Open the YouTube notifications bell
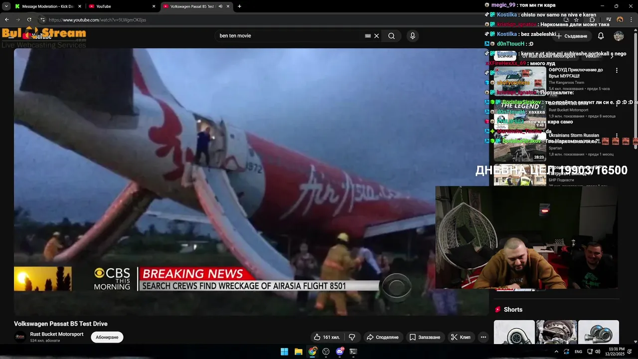Viewport: 638px width, 359px height. [601, 36]
